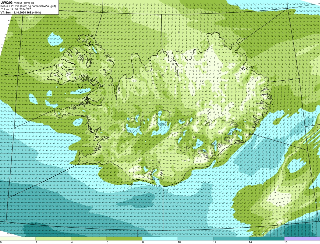Select the dark teal 14–16 m/s colorbar segment
Screen dimensions: 320x244
click(266, 239)
